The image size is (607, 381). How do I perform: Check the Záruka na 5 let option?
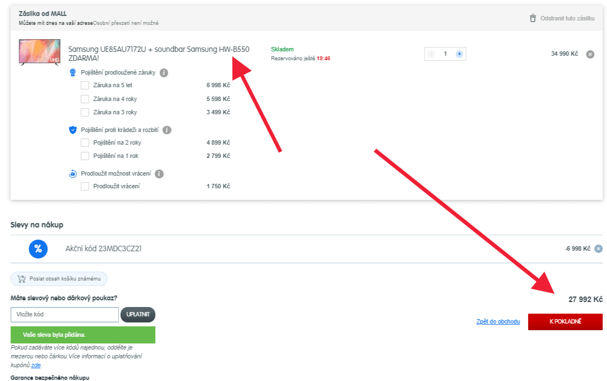coord(85,85)
